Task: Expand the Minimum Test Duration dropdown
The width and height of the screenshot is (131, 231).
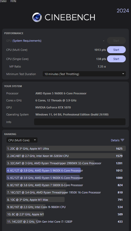Action: [x=84, y=74]
